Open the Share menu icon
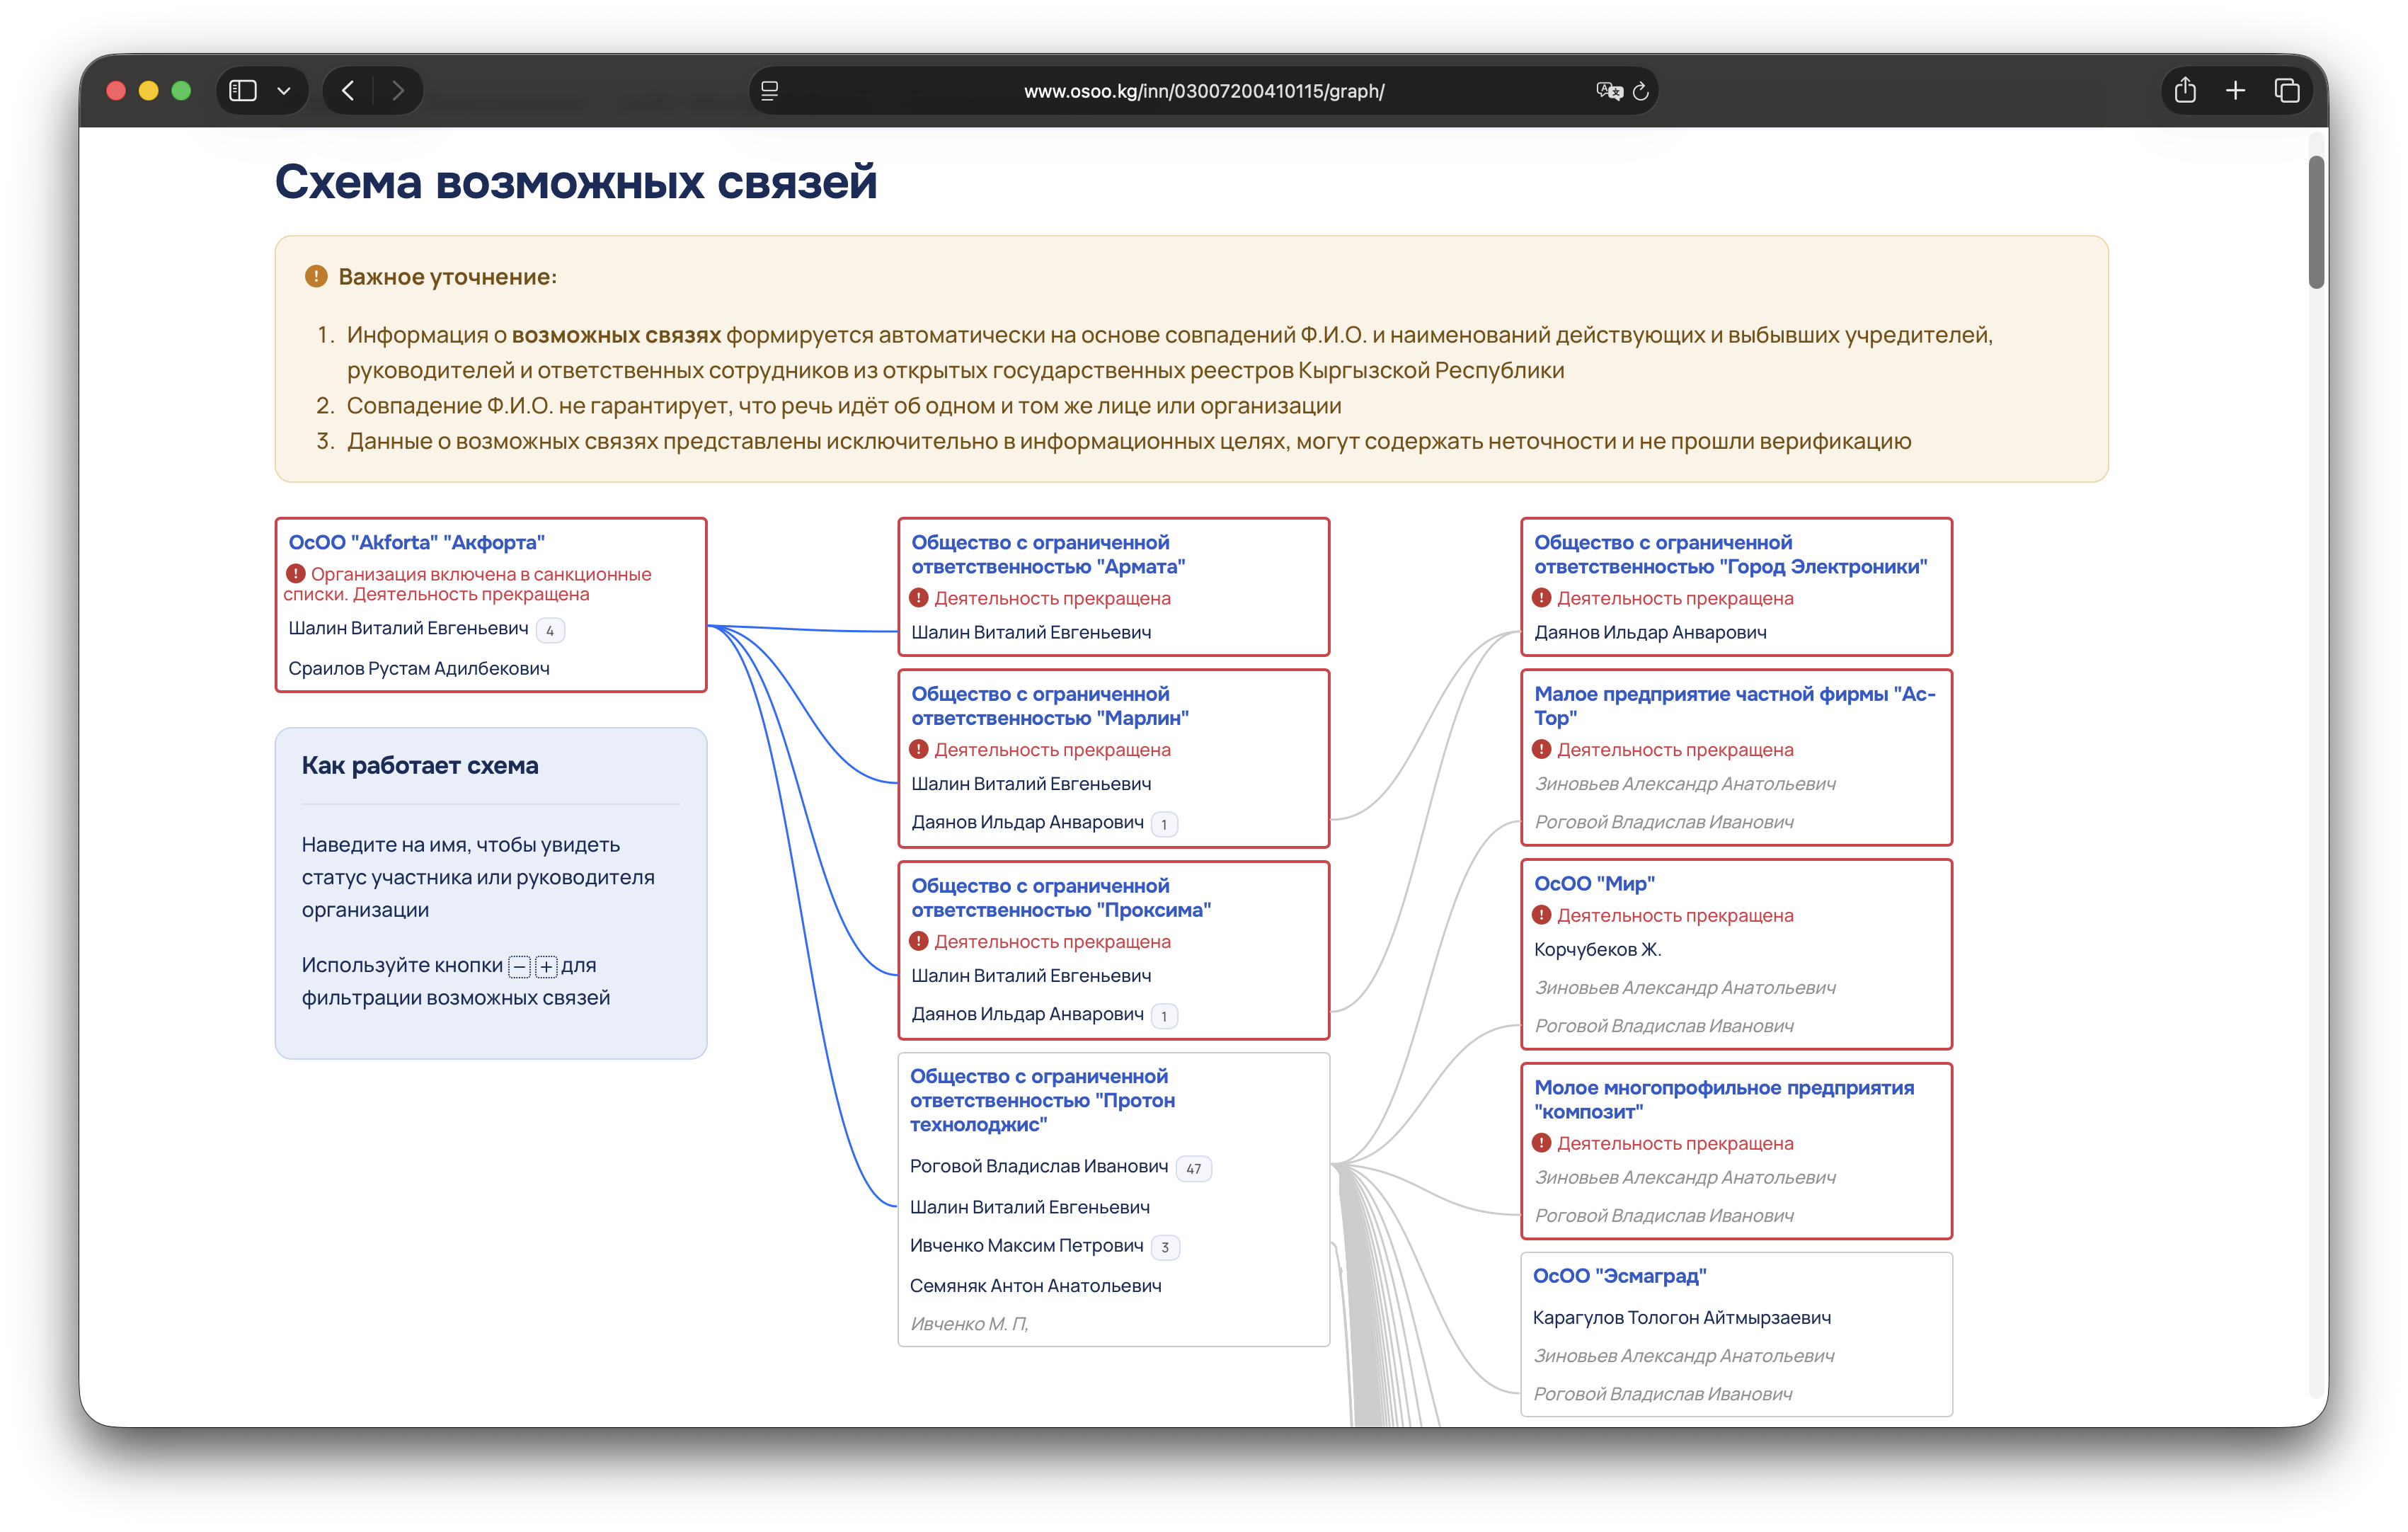This screenshot has width=2408, height=1532. tap(2185, 91)
